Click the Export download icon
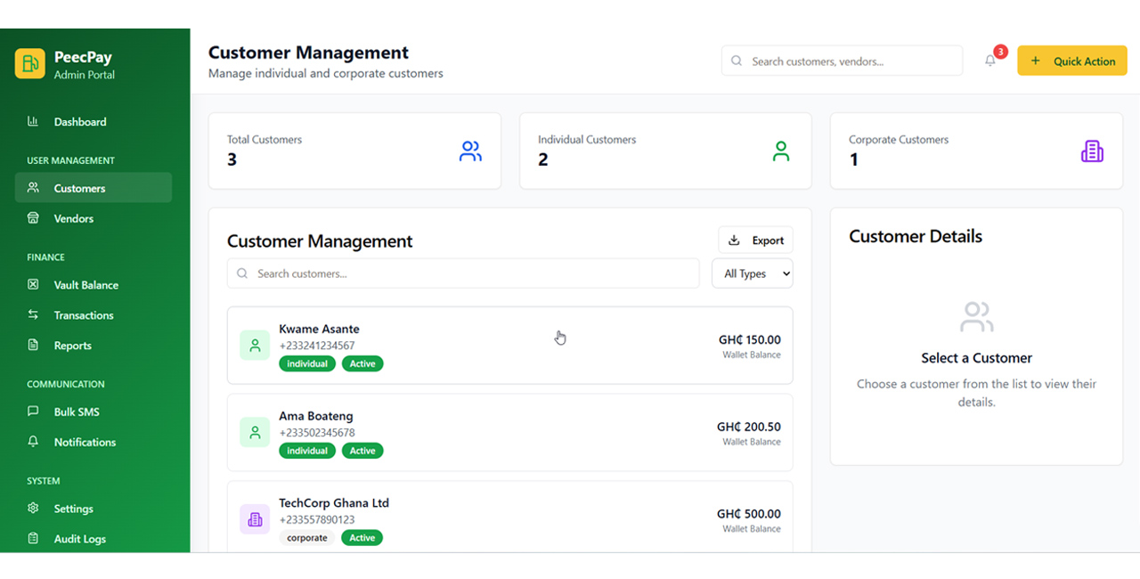The image size is (1140, 579). (734, 240)
